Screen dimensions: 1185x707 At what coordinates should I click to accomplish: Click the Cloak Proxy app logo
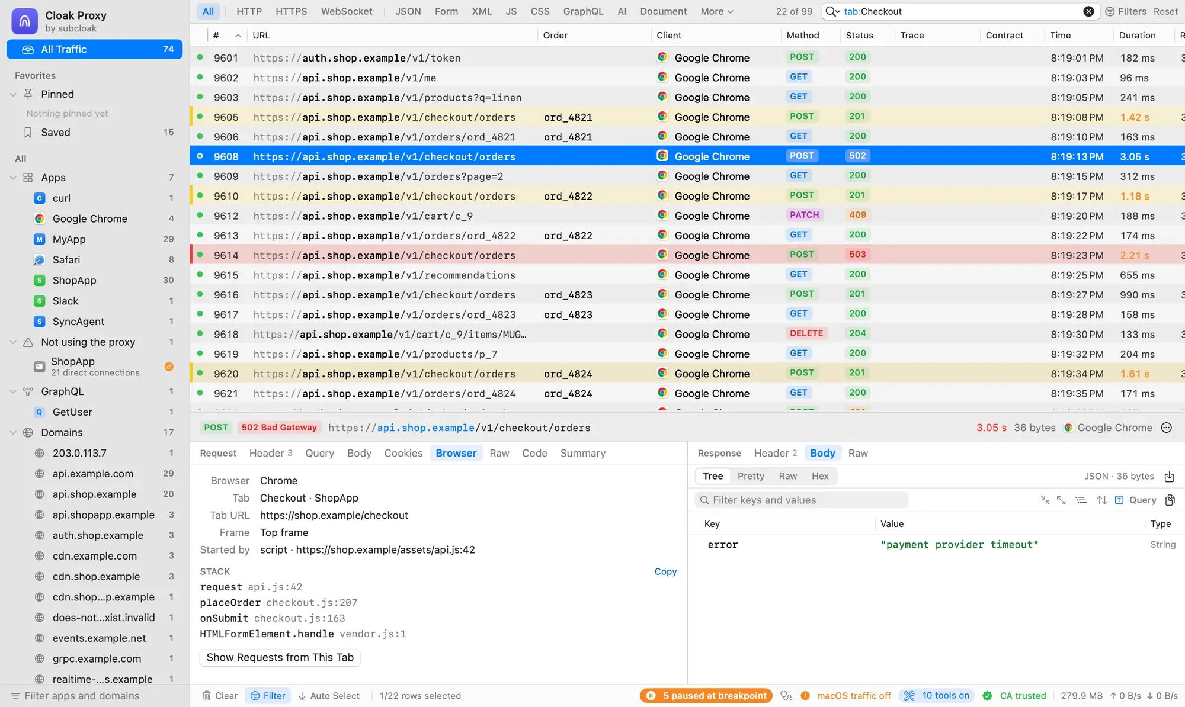24,21
